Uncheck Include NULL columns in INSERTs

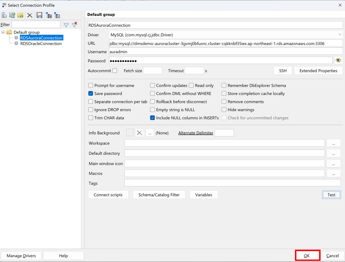pyautogui.click(x=153, y=118)
